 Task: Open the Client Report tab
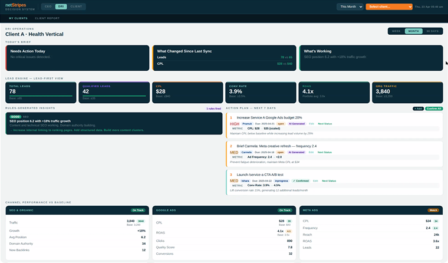coord(47,18)
